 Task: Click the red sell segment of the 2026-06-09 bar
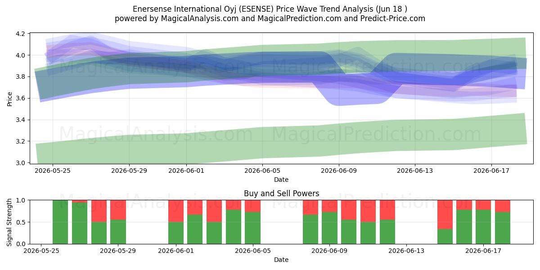point(329,206)
